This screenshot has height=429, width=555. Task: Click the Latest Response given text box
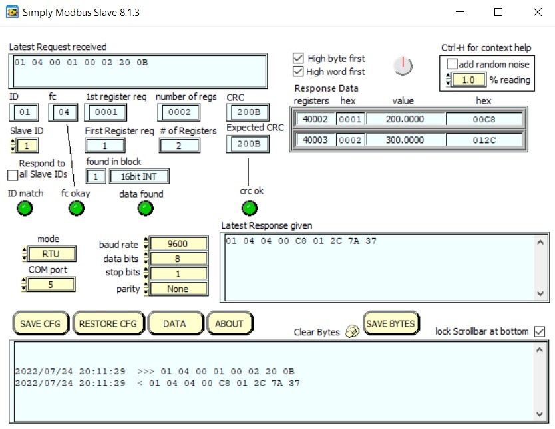[385, 267]
